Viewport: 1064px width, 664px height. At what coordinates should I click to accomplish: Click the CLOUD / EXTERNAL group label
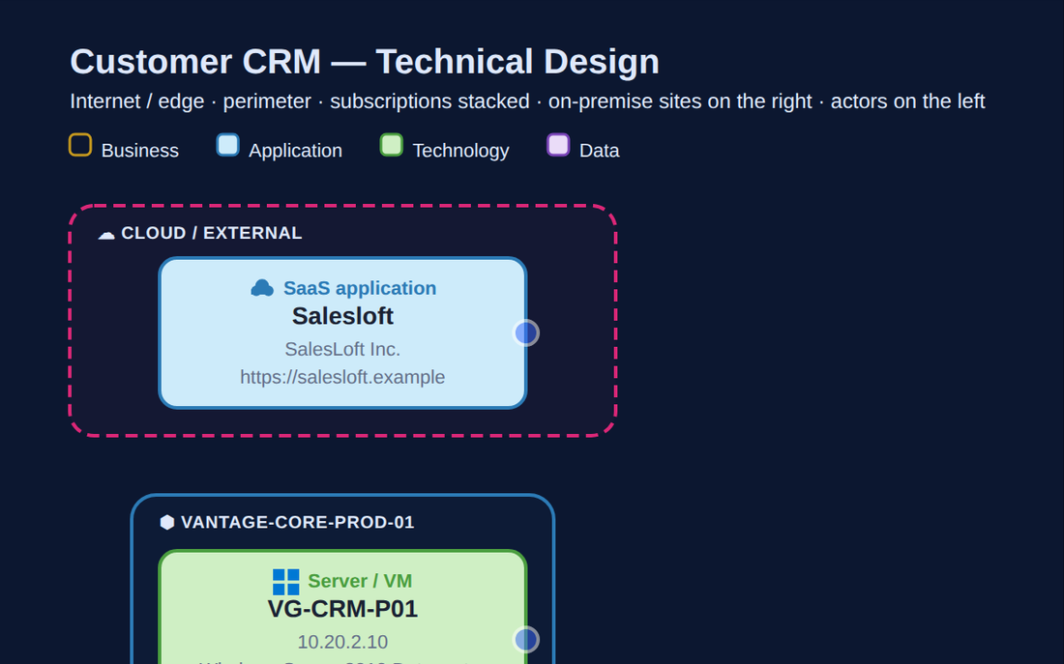(x=212, y=233)
